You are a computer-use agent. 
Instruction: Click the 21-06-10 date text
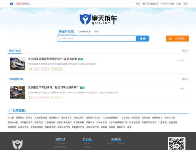(181, 60)
